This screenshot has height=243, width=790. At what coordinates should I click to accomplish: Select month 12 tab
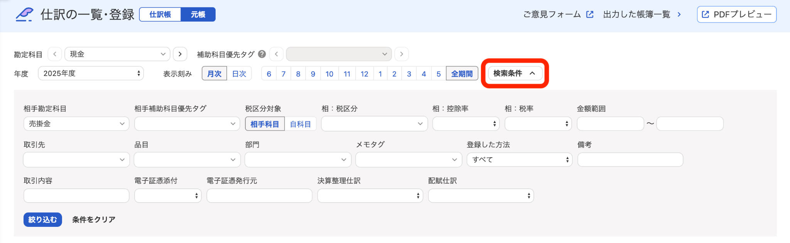pyautogui.click(x=365, y=73)
